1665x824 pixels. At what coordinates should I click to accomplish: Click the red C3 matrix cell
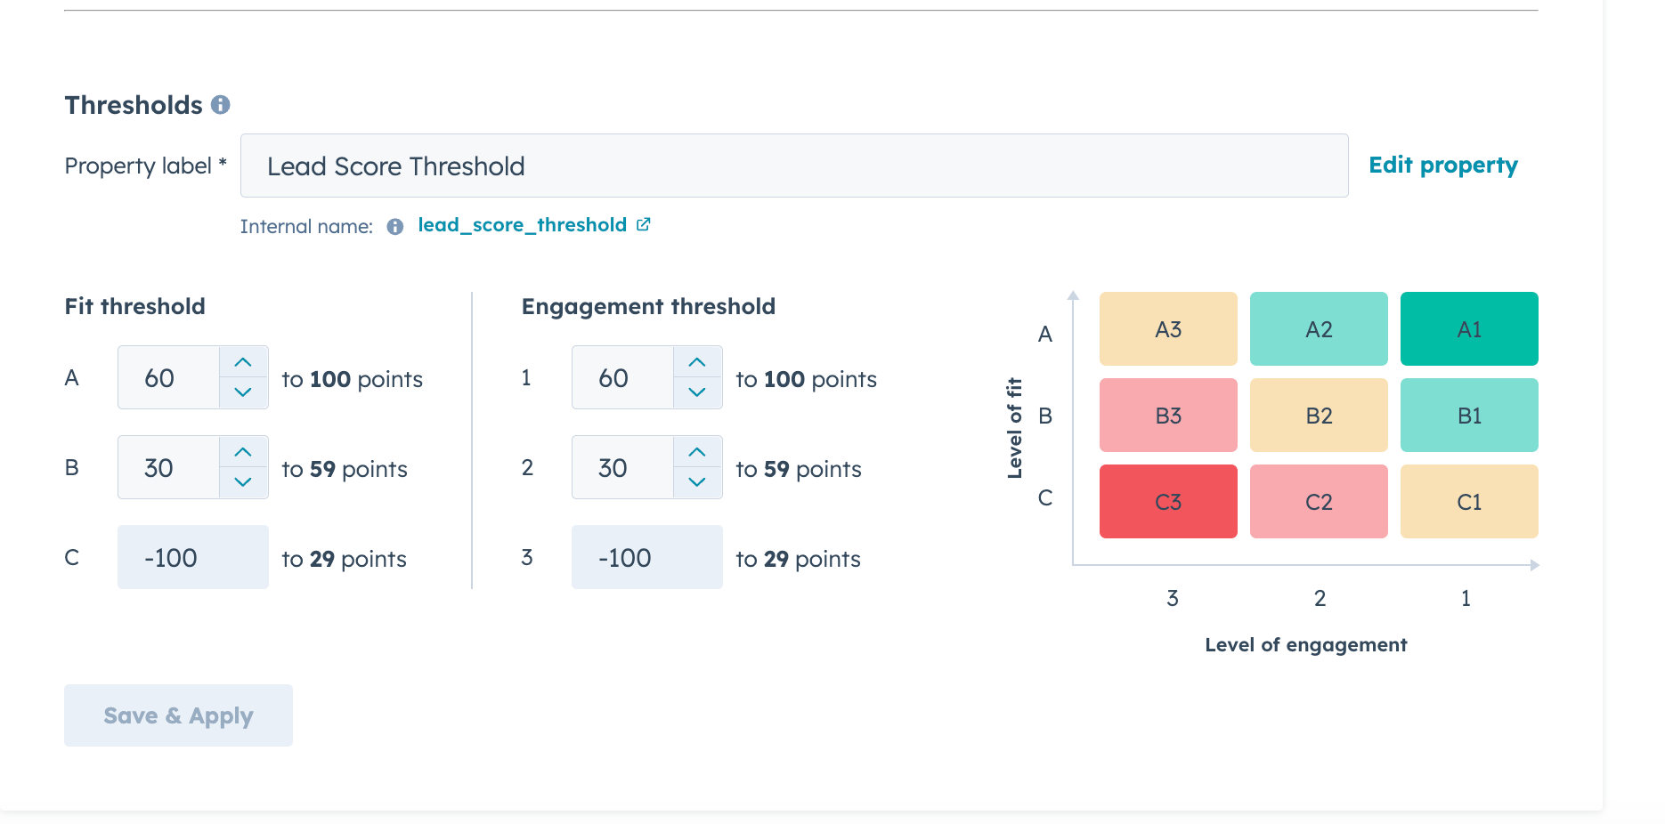(1167, 501)
